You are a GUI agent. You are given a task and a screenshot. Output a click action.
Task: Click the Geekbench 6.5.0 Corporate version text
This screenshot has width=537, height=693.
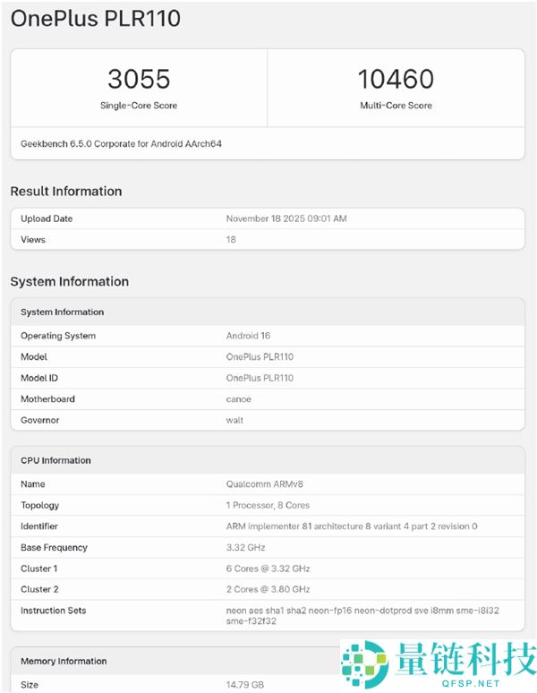coord(121,143)
